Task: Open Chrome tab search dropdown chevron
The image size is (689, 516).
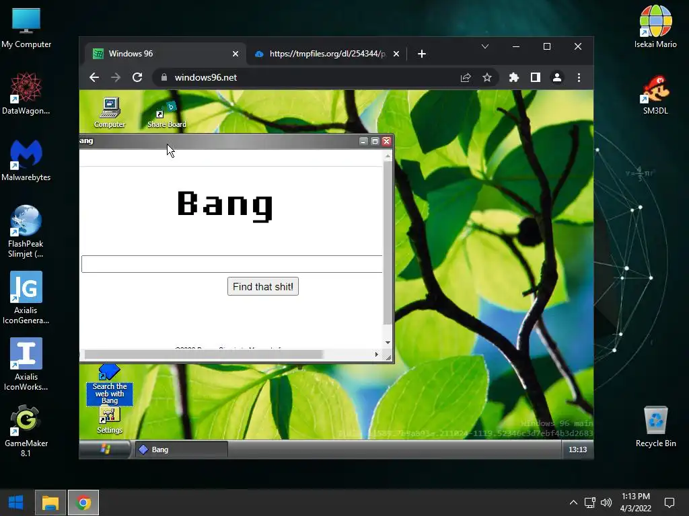Action: point(485,46)
